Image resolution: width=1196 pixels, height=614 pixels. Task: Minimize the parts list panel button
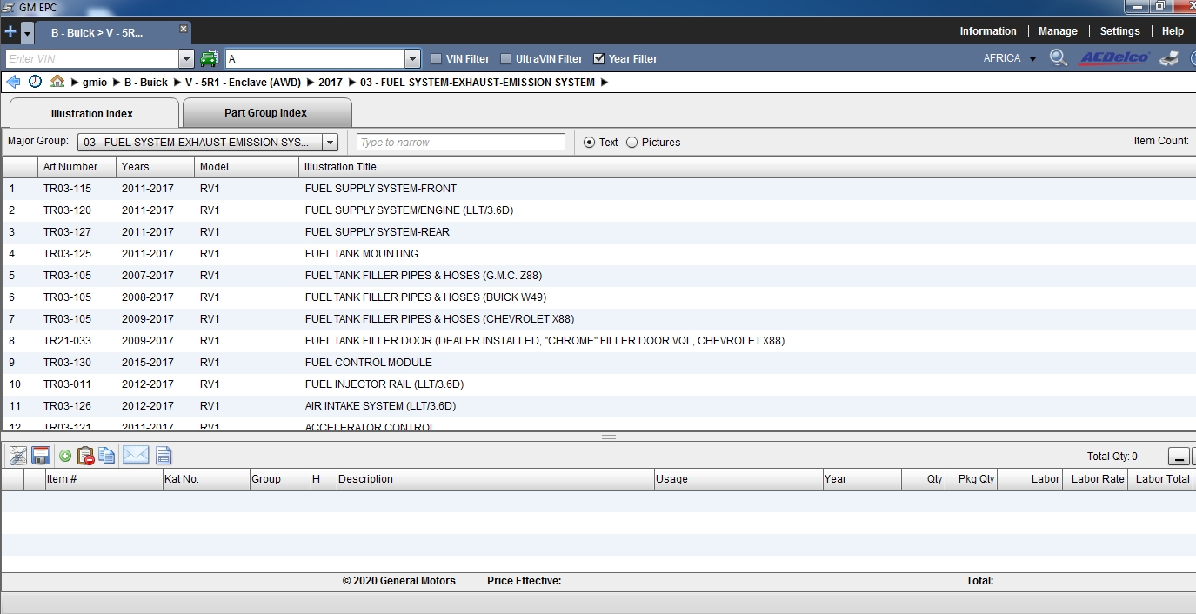[1178, 457]
